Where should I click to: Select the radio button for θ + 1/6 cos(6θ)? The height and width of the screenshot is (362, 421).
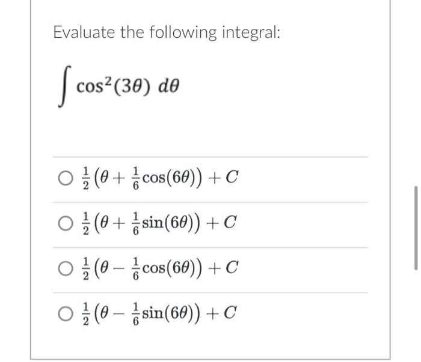click(66, 178)
